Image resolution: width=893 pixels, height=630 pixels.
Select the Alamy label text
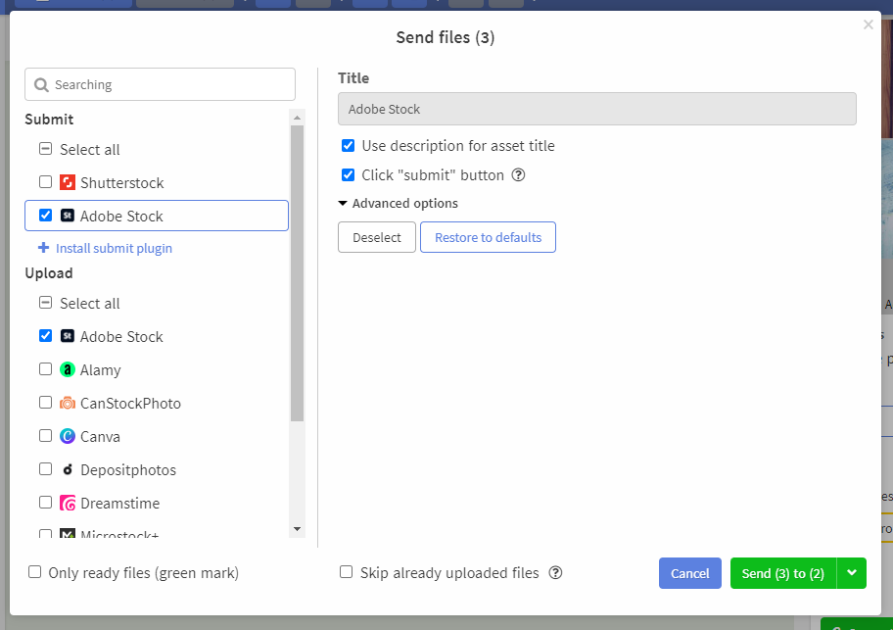click(100, 370)
